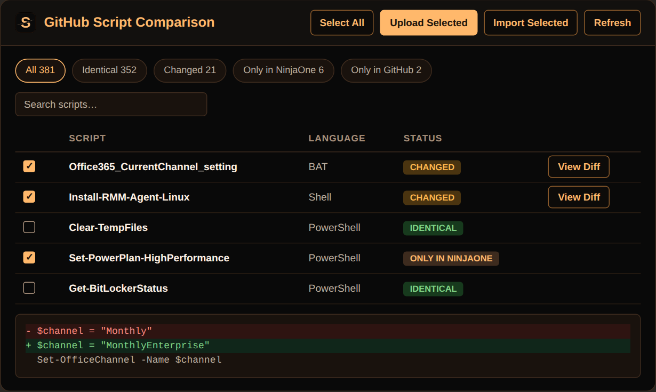This screenshot has height=392, width=656.
Task: Click Upload Selected button
Action: click(429, 23)
